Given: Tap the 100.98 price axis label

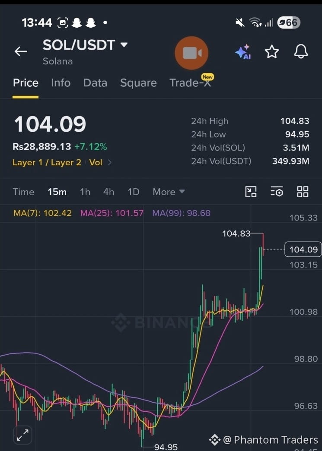Looking at the screenshot, I should (303, 312).
